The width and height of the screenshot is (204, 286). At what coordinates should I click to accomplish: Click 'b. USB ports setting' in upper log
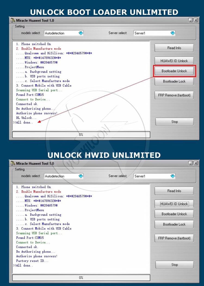pyautogui.click(x=38, y=76)
